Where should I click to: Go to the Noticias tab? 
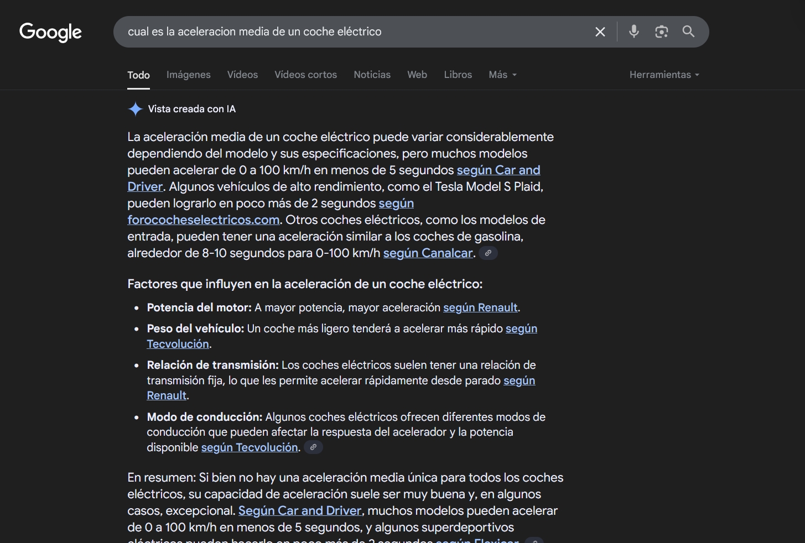(372, 75)
